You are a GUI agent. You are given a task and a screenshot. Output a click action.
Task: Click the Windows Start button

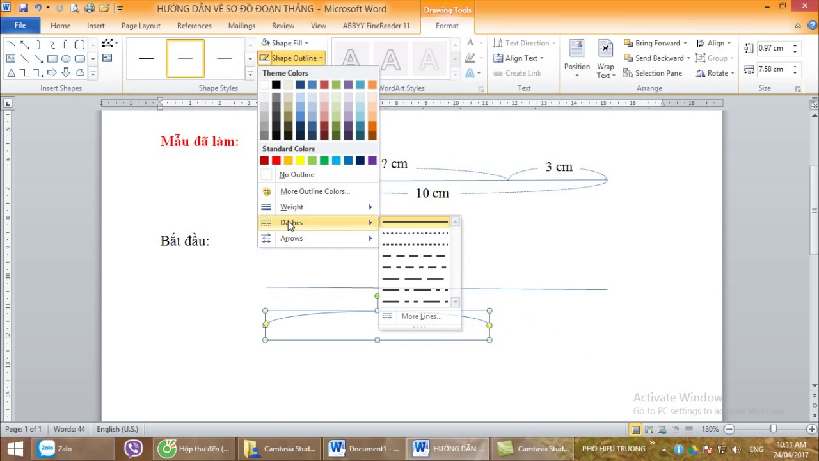click(x=15, y=449)
